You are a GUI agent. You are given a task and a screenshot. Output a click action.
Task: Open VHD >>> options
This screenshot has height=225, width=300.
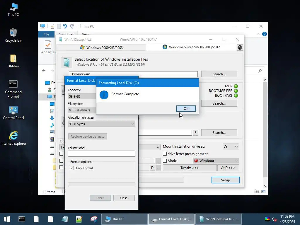coord(228,168)
